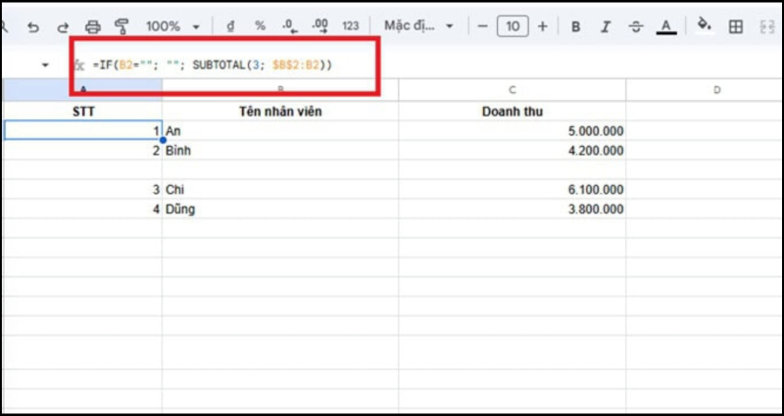784x416 pixels.
Task: Decrease font size with minus button
Action: pyautogui.click(x=482, y=26)
